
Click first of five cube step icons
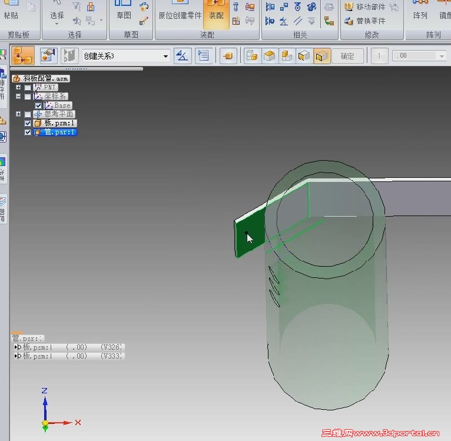click(x=252, y=55)
